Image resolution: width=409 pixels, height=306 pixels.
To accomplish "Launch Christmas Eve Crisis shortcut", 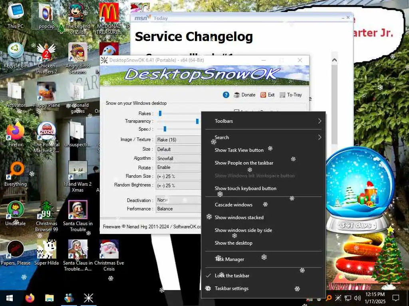I will pos(109,255).
